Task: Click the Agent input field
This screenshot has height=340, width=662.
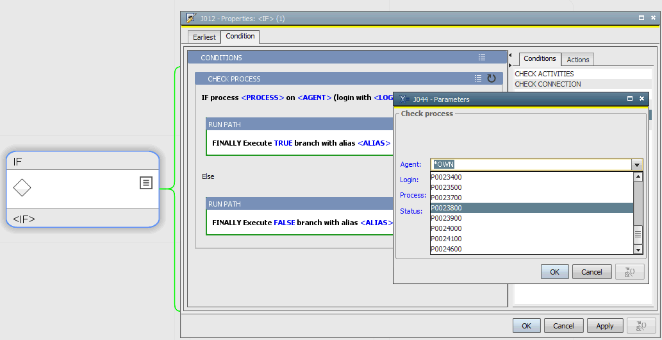Action: tap(531, 164)
